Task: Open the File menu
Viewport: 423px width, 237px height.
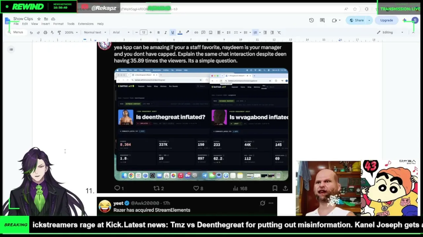Action: [x=16, y=24]
